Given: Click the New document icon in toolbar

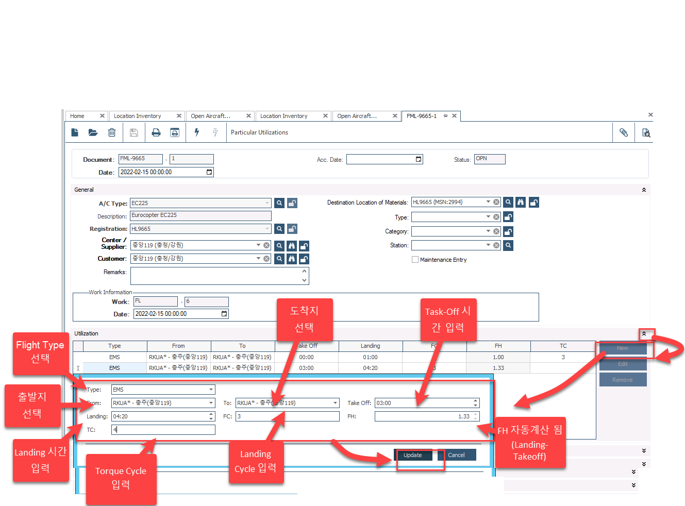Looking at the screenshot, I should [x=75, y=133].
